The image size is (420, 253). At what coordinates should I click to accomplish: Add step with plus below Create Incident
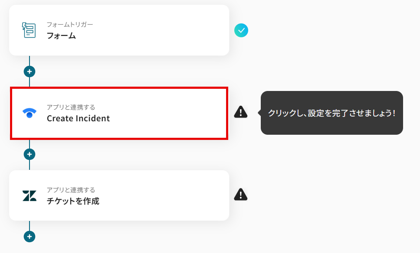(29, 154)
